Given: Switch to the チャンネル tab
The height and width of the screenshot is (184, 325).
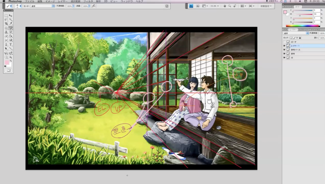Looking at the screenshot, I should click(x=315, y=30).
